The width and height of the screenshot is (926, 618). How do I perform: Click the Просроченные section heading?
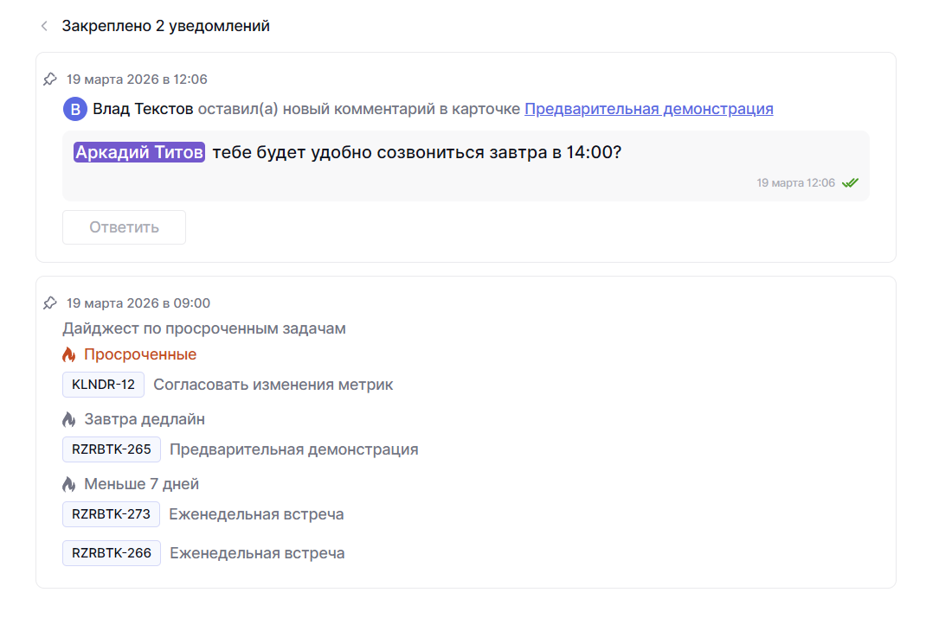pyautogui.click(x=140, y=354)
